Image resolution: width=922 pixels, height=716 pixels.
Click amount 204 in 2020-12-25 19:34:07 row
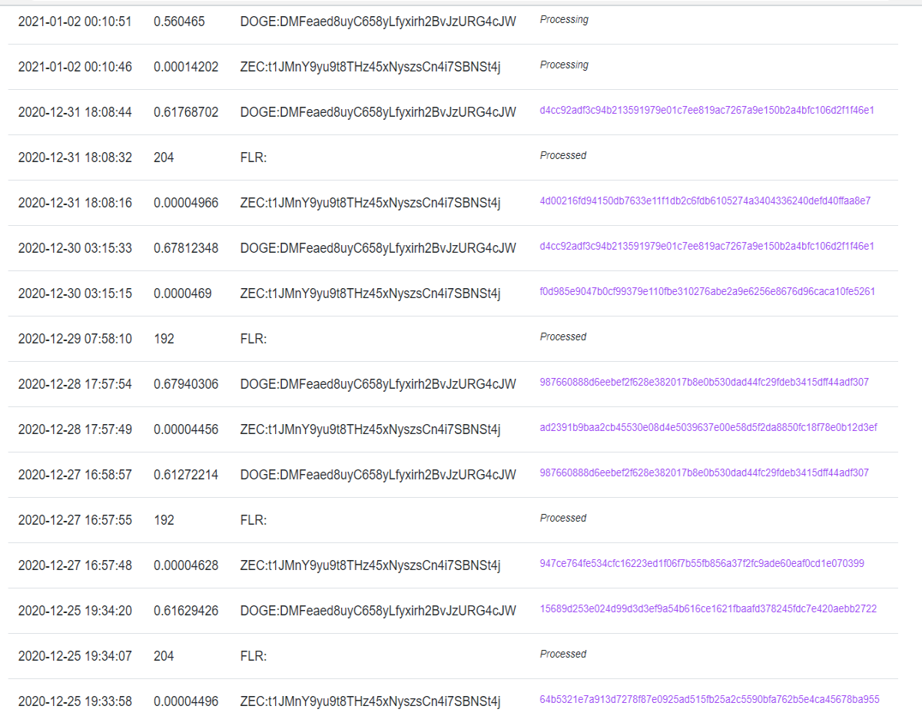(164, 656)
